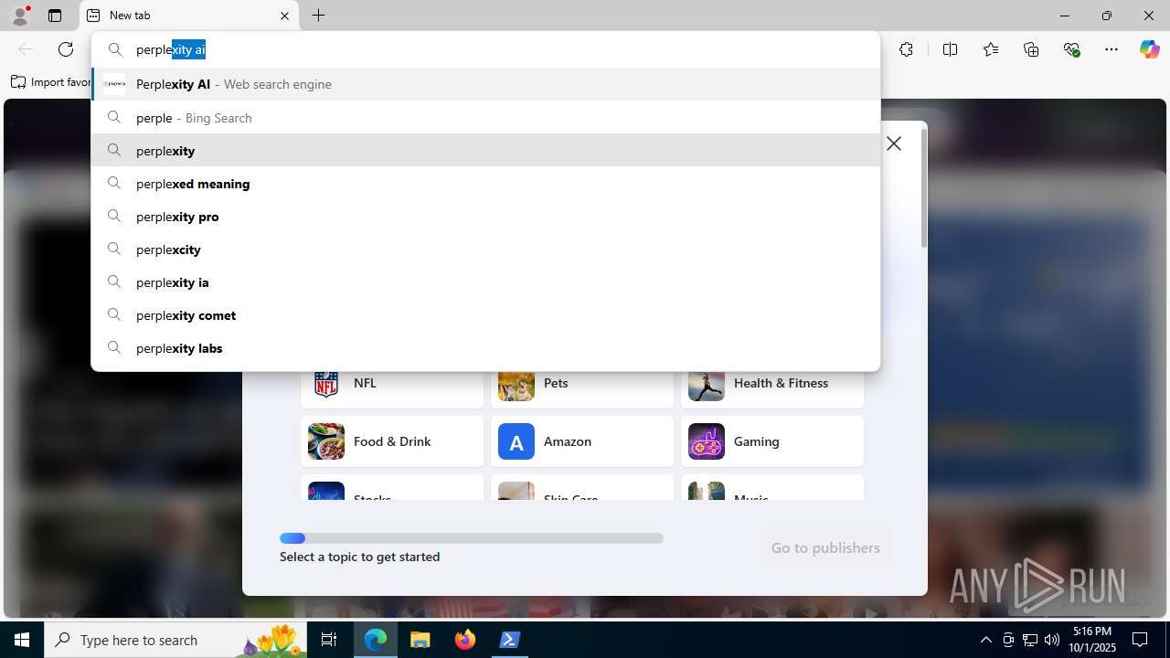This screenshot has width=1170, height=658.
Task: Select the New tab tab
Action: [189, 16]
